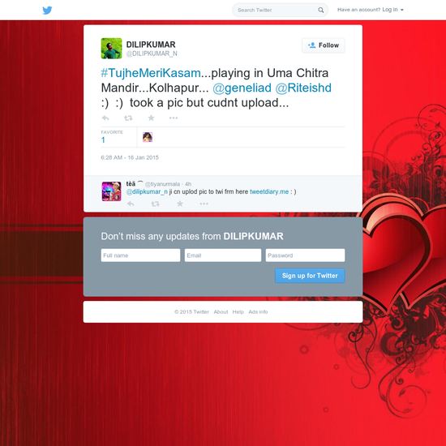This screenshot has height=446, width=446.
Task: Retweet the main tweet
Action: pyautogui.click(x=128, y=118)
